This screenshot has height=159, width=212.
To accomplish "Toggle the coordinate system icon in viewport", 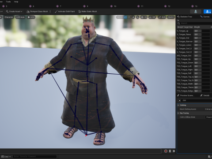I will point(133,17).
